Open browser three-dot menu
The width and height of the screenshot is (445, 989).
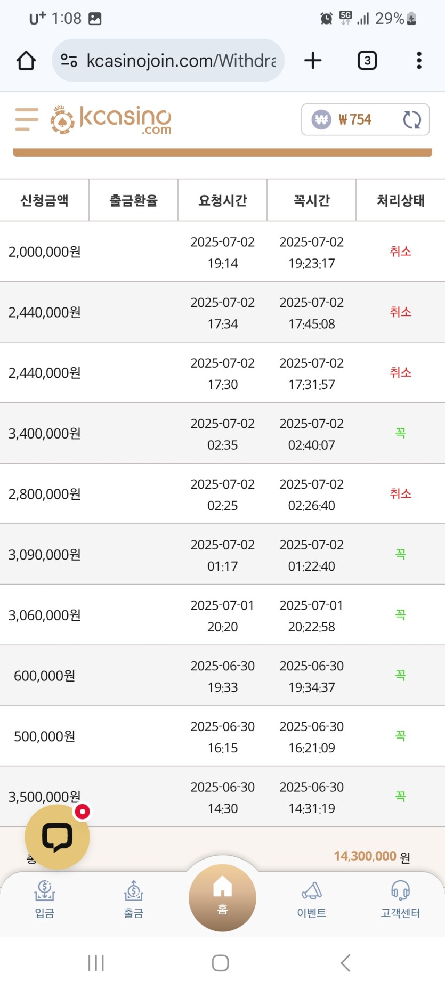tap(419, 61)
